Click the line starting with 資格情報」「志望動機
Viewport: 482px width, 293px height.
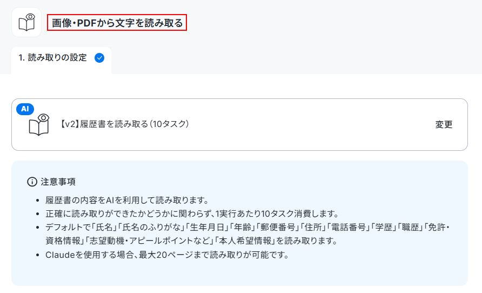pyautogui.click(x=191, y=241)
